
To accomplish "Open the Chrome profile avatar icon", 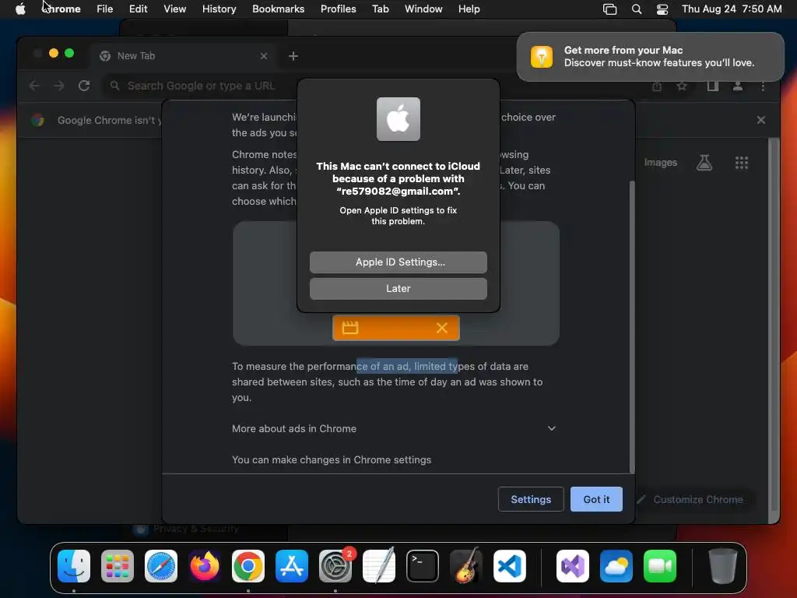I will click(x=738, y=86).
